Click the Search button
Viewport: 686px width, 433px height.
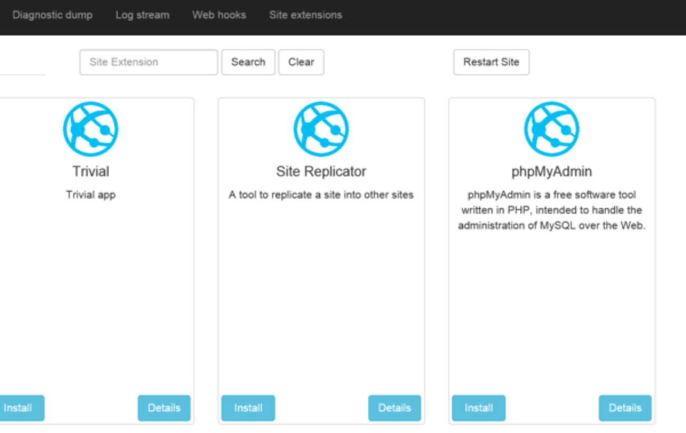(x=248, y=62)
